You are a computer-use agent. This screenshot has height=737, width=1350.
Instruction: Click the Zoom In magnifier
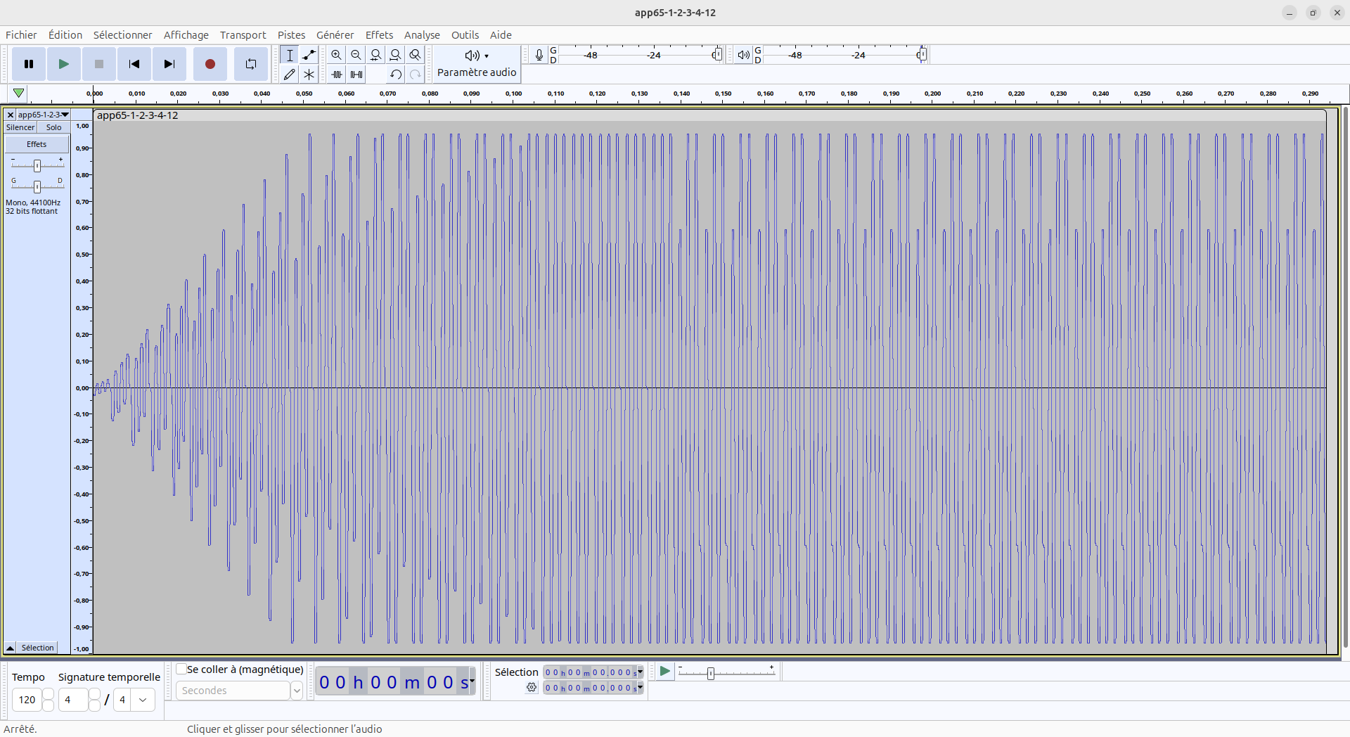(336, 55)
